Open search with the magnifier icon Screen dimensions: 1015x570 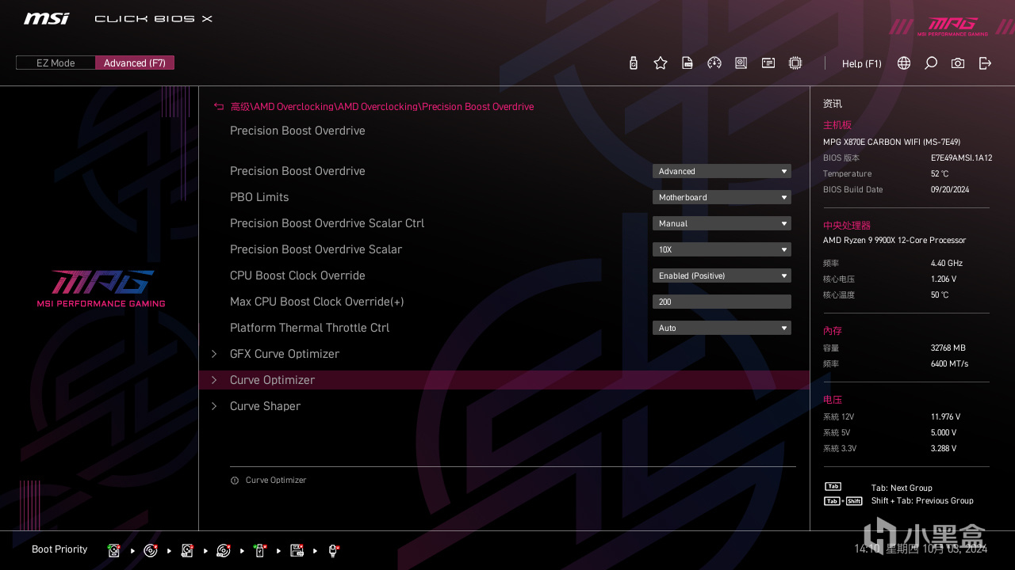(x=931, y=63)
